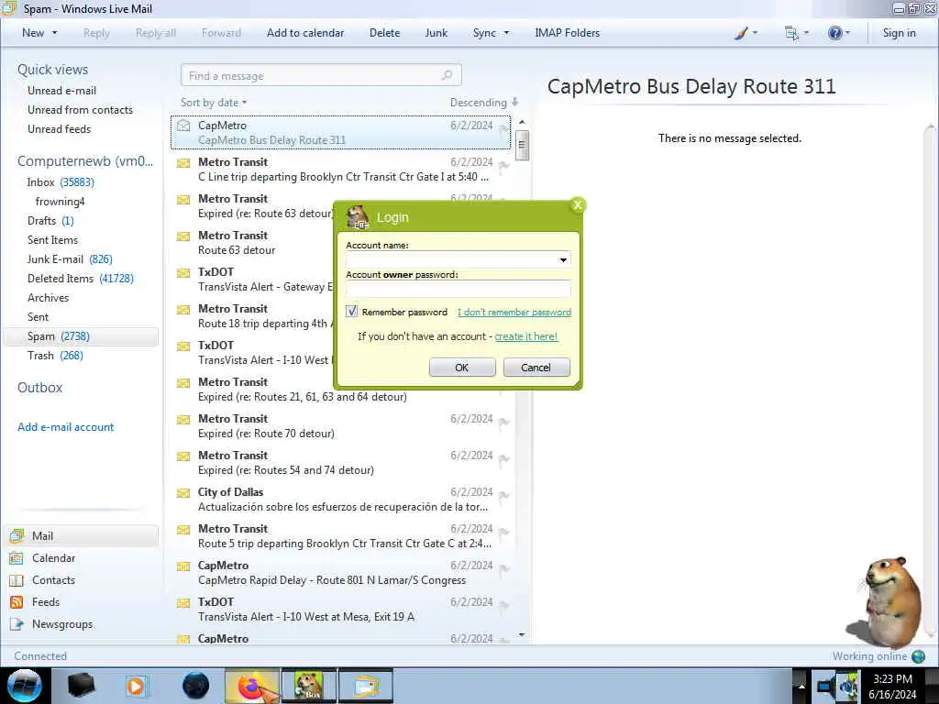Open the Windows Live Mail taskbar button

point(366,686)
